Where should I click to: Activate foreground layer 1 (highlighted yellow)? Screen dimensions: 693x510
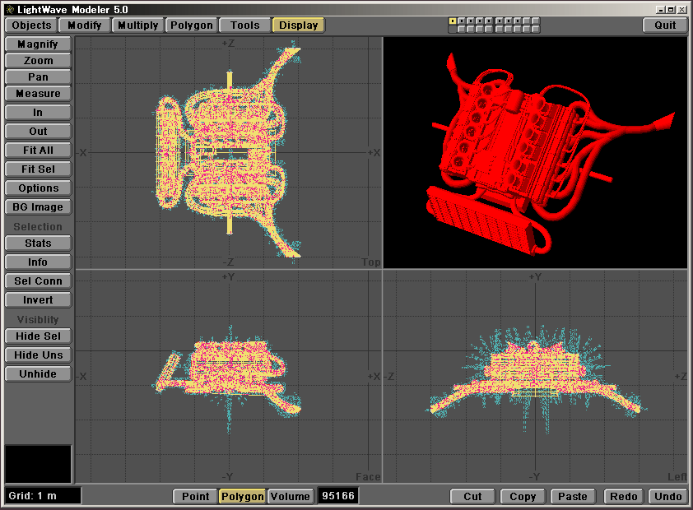tap(453, 21)
